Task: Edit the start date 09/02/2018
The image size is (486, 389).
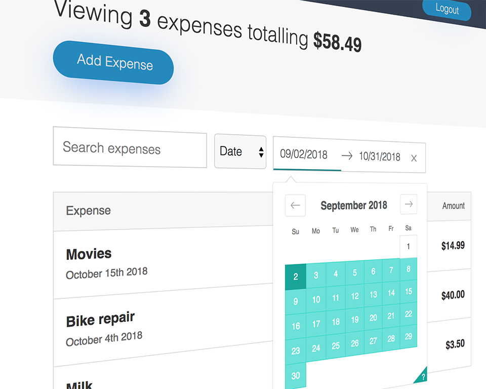Action: coord(304,154)
